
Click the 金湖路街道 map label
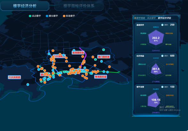pos(78,53)
